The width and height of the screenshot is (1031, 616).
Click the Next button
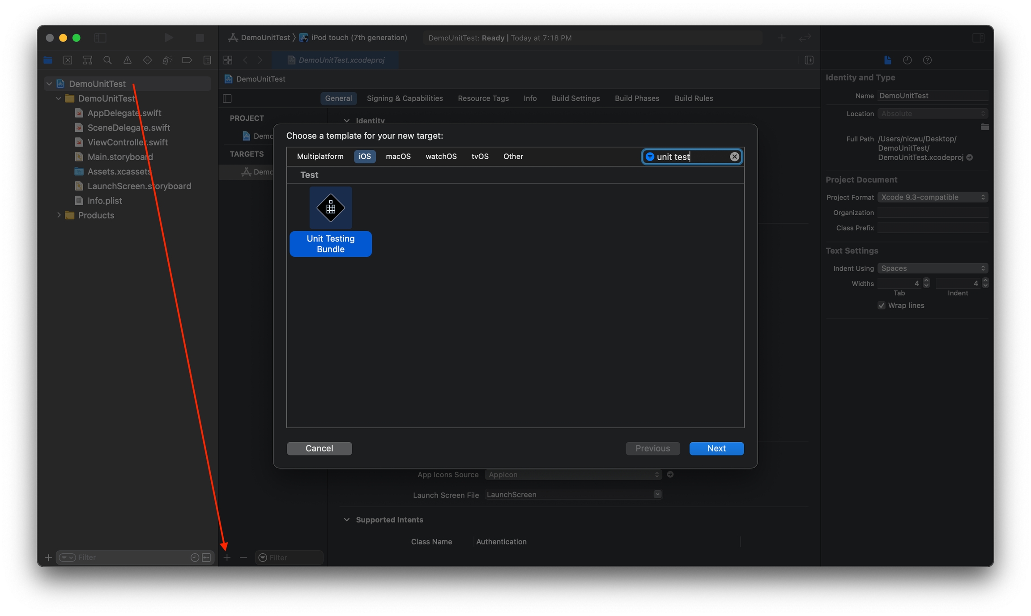(716, 448)
